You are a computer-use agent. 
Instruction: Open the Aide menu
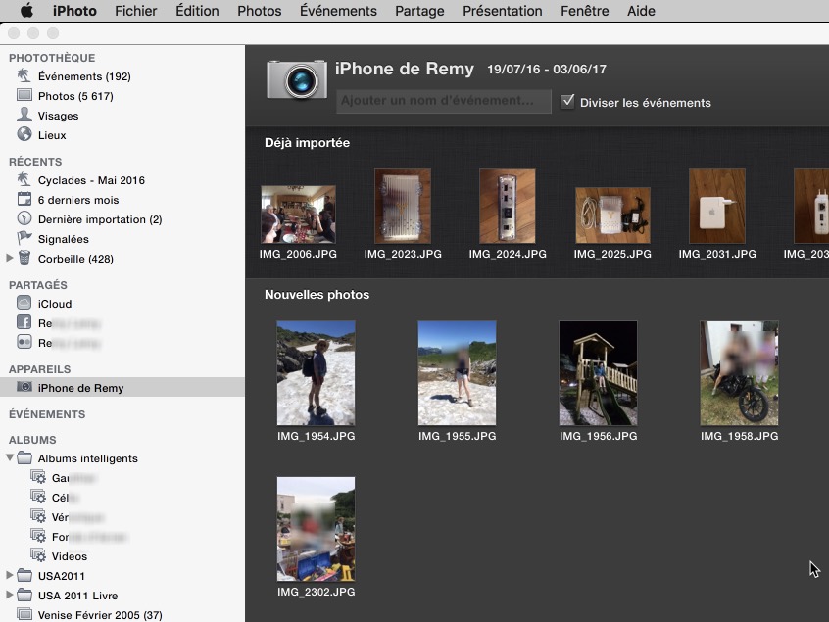click(641, 11)
